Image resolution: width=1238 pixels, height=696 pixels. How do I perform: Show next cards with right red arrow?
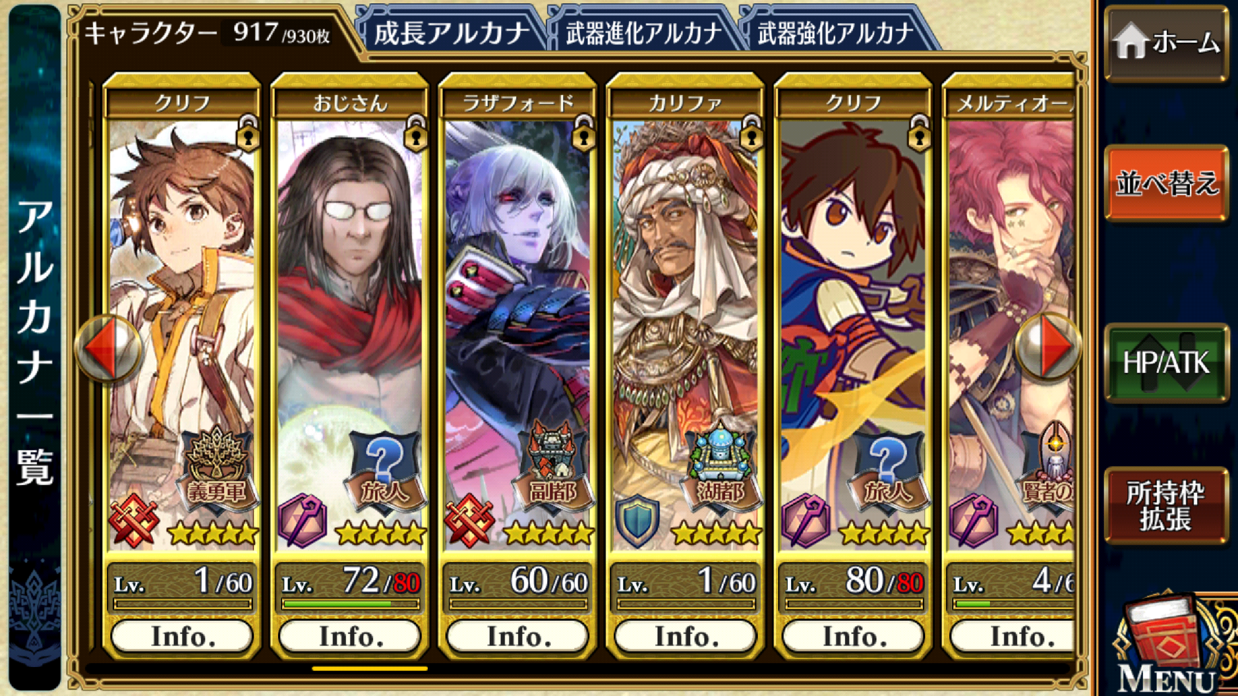(1049, 347)
